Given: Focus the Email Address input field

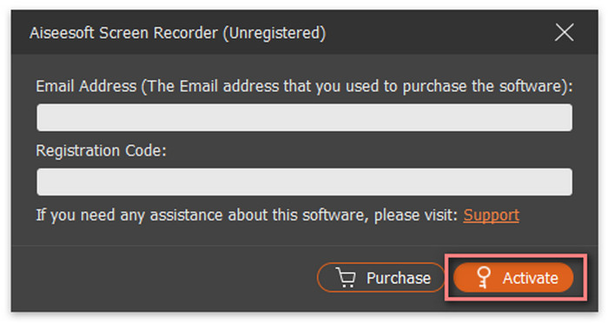Looking at the screenshot, I should click(304, 117).
